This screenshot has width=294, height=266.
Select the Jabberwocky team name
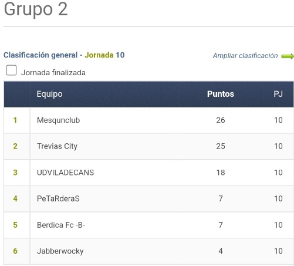pyautogui.click(x=60, y=251)
